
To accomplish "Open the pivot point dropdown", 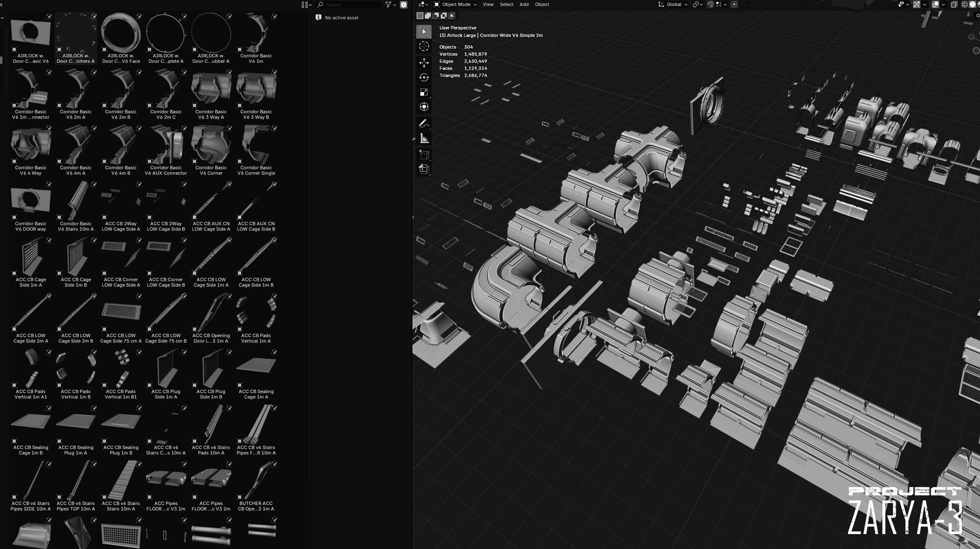I will point(698,5).
